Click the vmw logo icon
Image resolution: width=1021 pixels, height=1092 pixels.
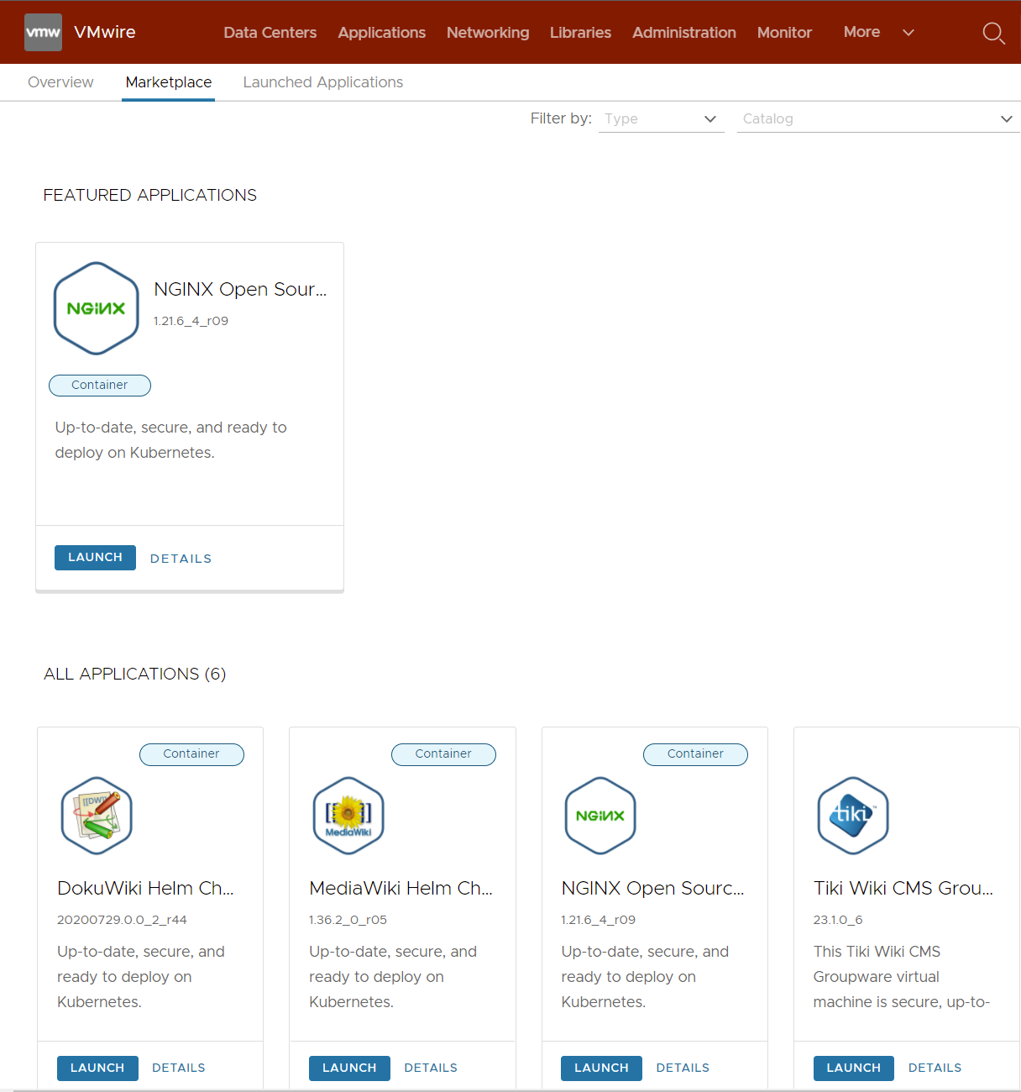pyautogui.click(x=43, y=33)
